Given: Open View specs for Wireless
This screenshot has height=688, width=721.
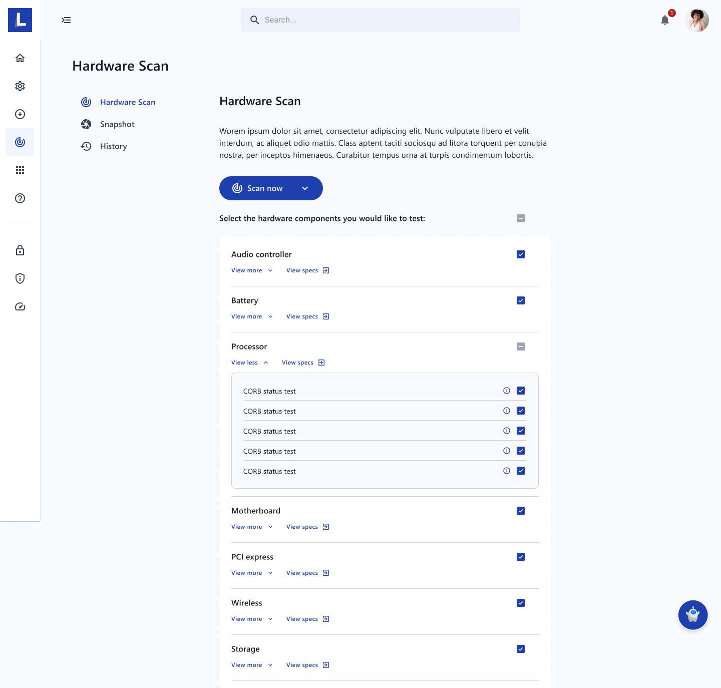Looking at the screenshot, I should coord(308,619).
